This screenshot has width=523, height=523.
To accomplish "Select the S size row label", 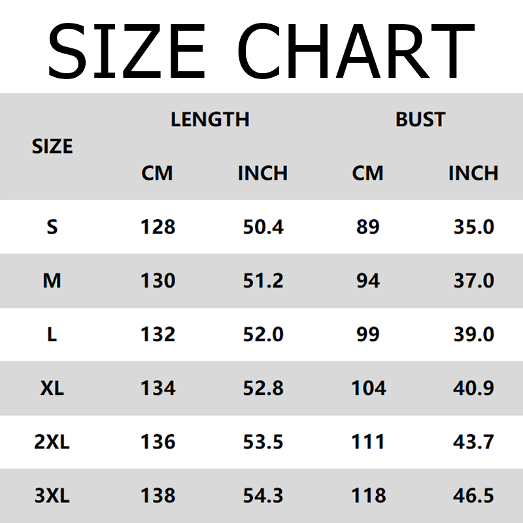I will [52, 227].
